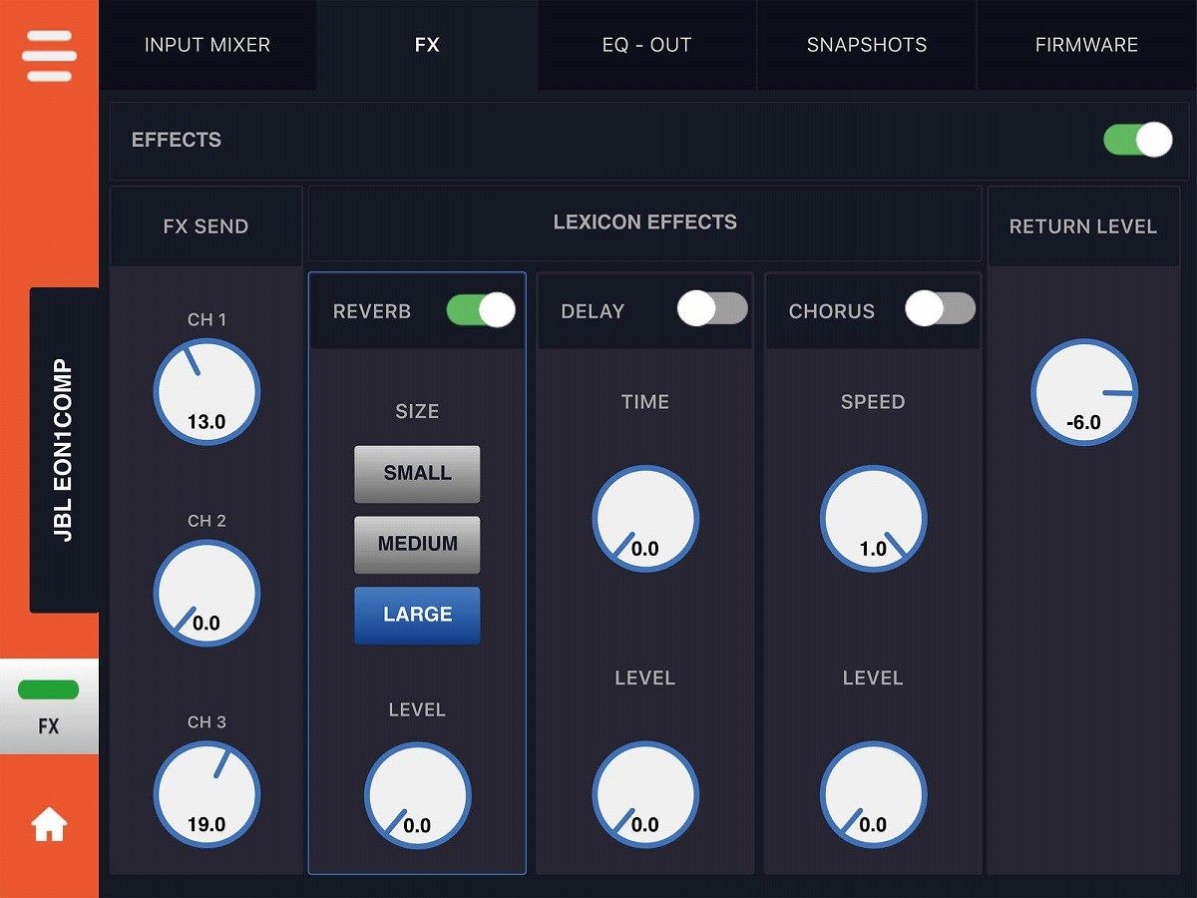Switch to the FX tab

tap(427, 45)
